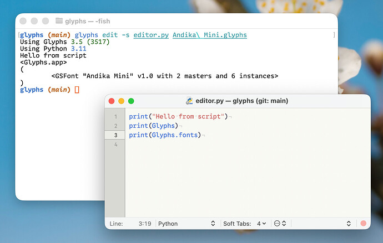Click the Python file icon in editor title
The width and height of the screenshot is (383, 243).
coord(189,101)
